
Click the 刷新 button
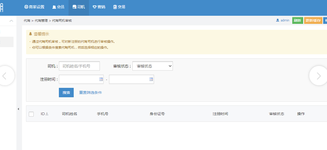coord(298,21)
